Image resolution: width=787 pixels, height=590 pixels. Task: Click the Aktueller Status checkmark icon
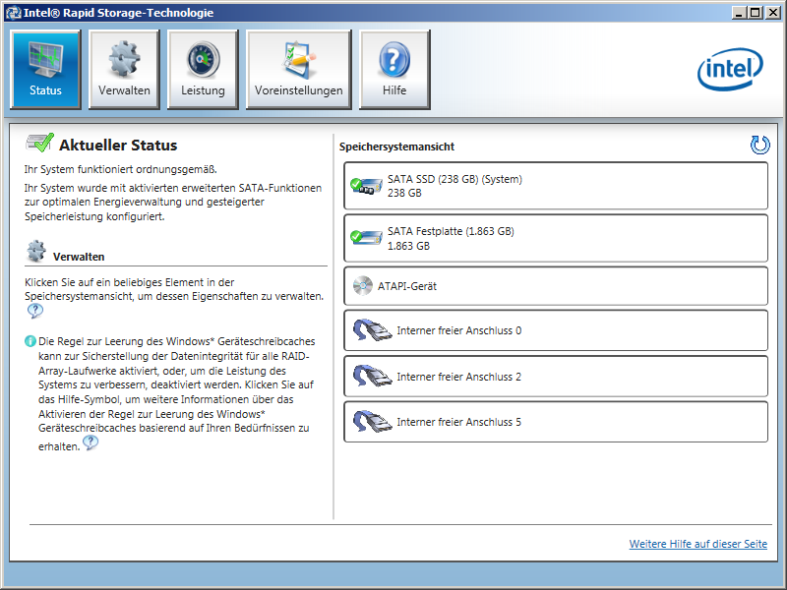point(39,143)
